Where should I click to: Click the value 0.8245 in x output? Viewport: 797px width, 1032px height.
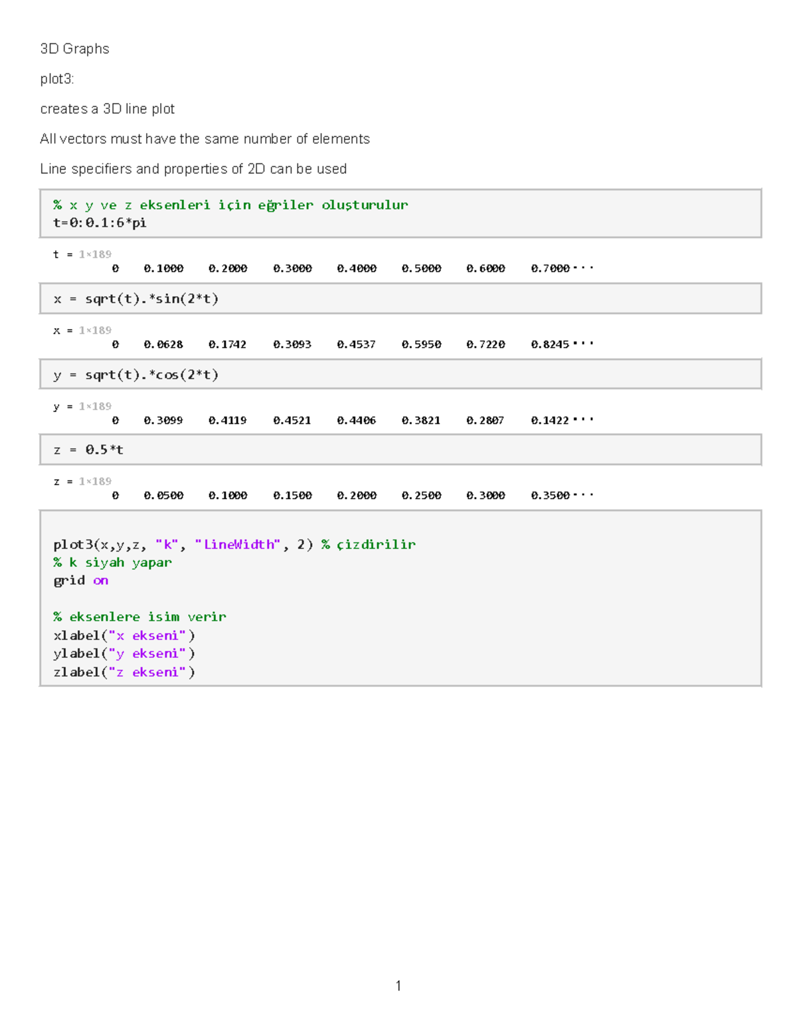coord(550,344)
